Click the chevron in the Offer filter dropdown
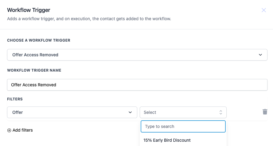 (x=130, y=112)
